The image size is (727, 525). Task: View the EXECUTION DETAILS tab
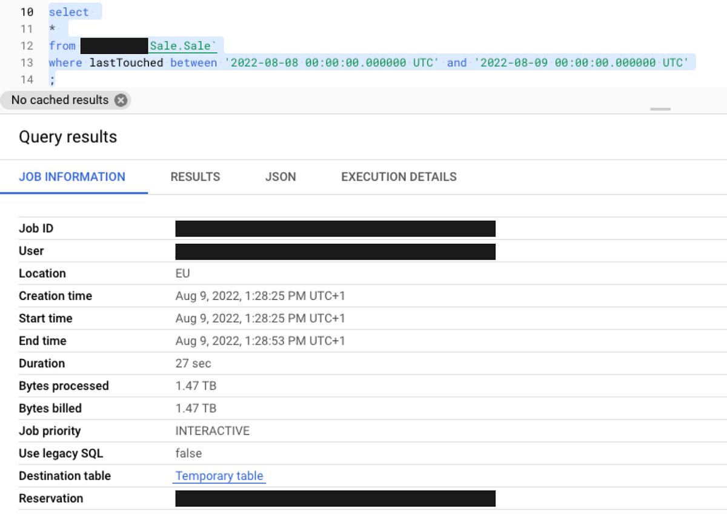[x=398, y=176]
